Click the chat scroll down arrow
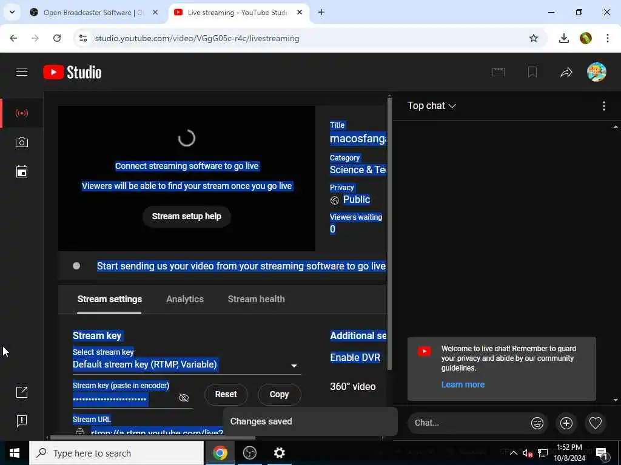Screen dimensions: 621x465 (616, 400)
